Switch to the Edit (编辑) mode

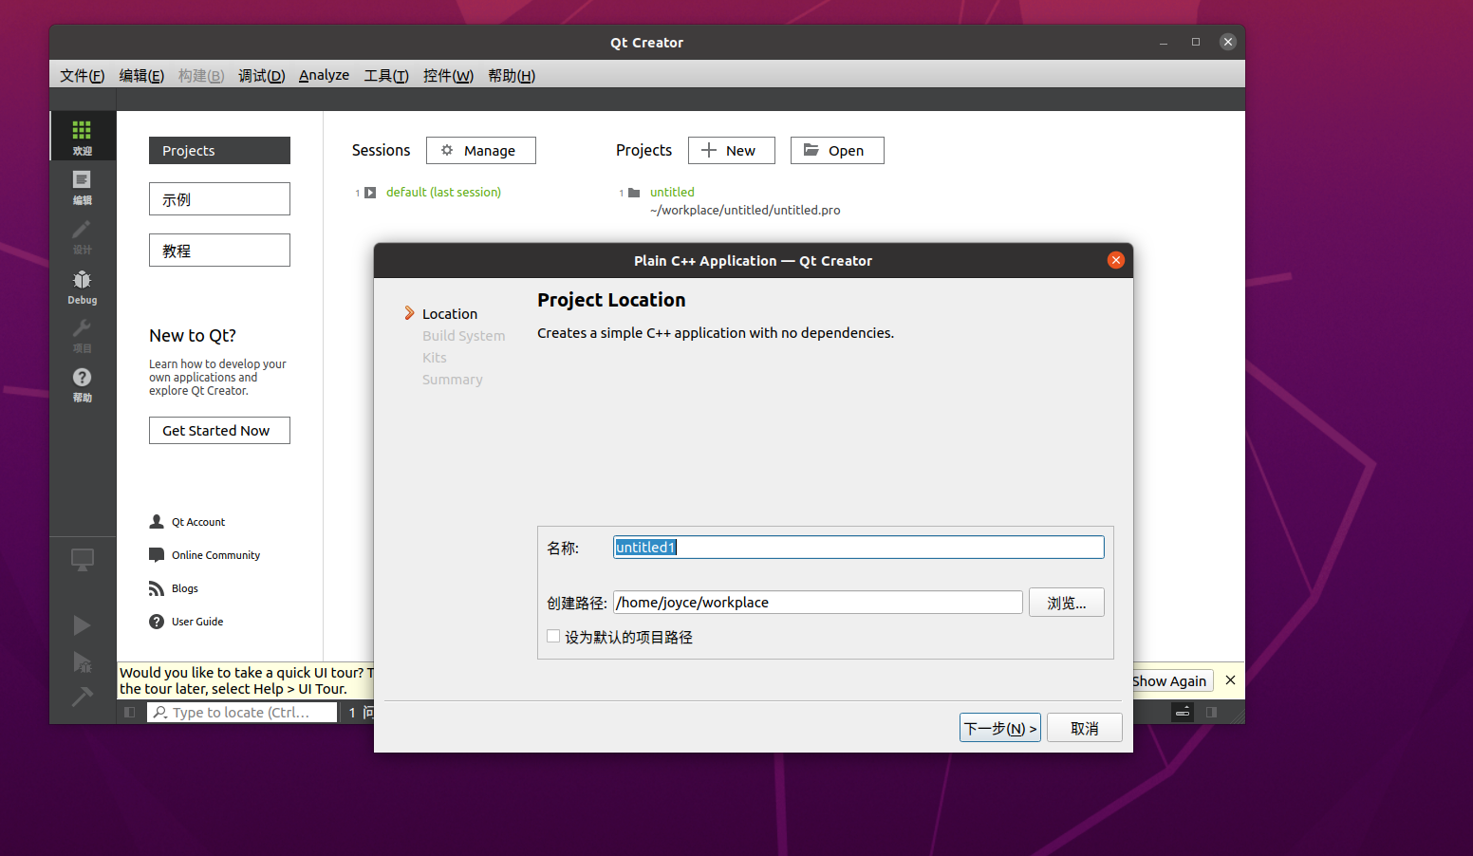point(83,186)
